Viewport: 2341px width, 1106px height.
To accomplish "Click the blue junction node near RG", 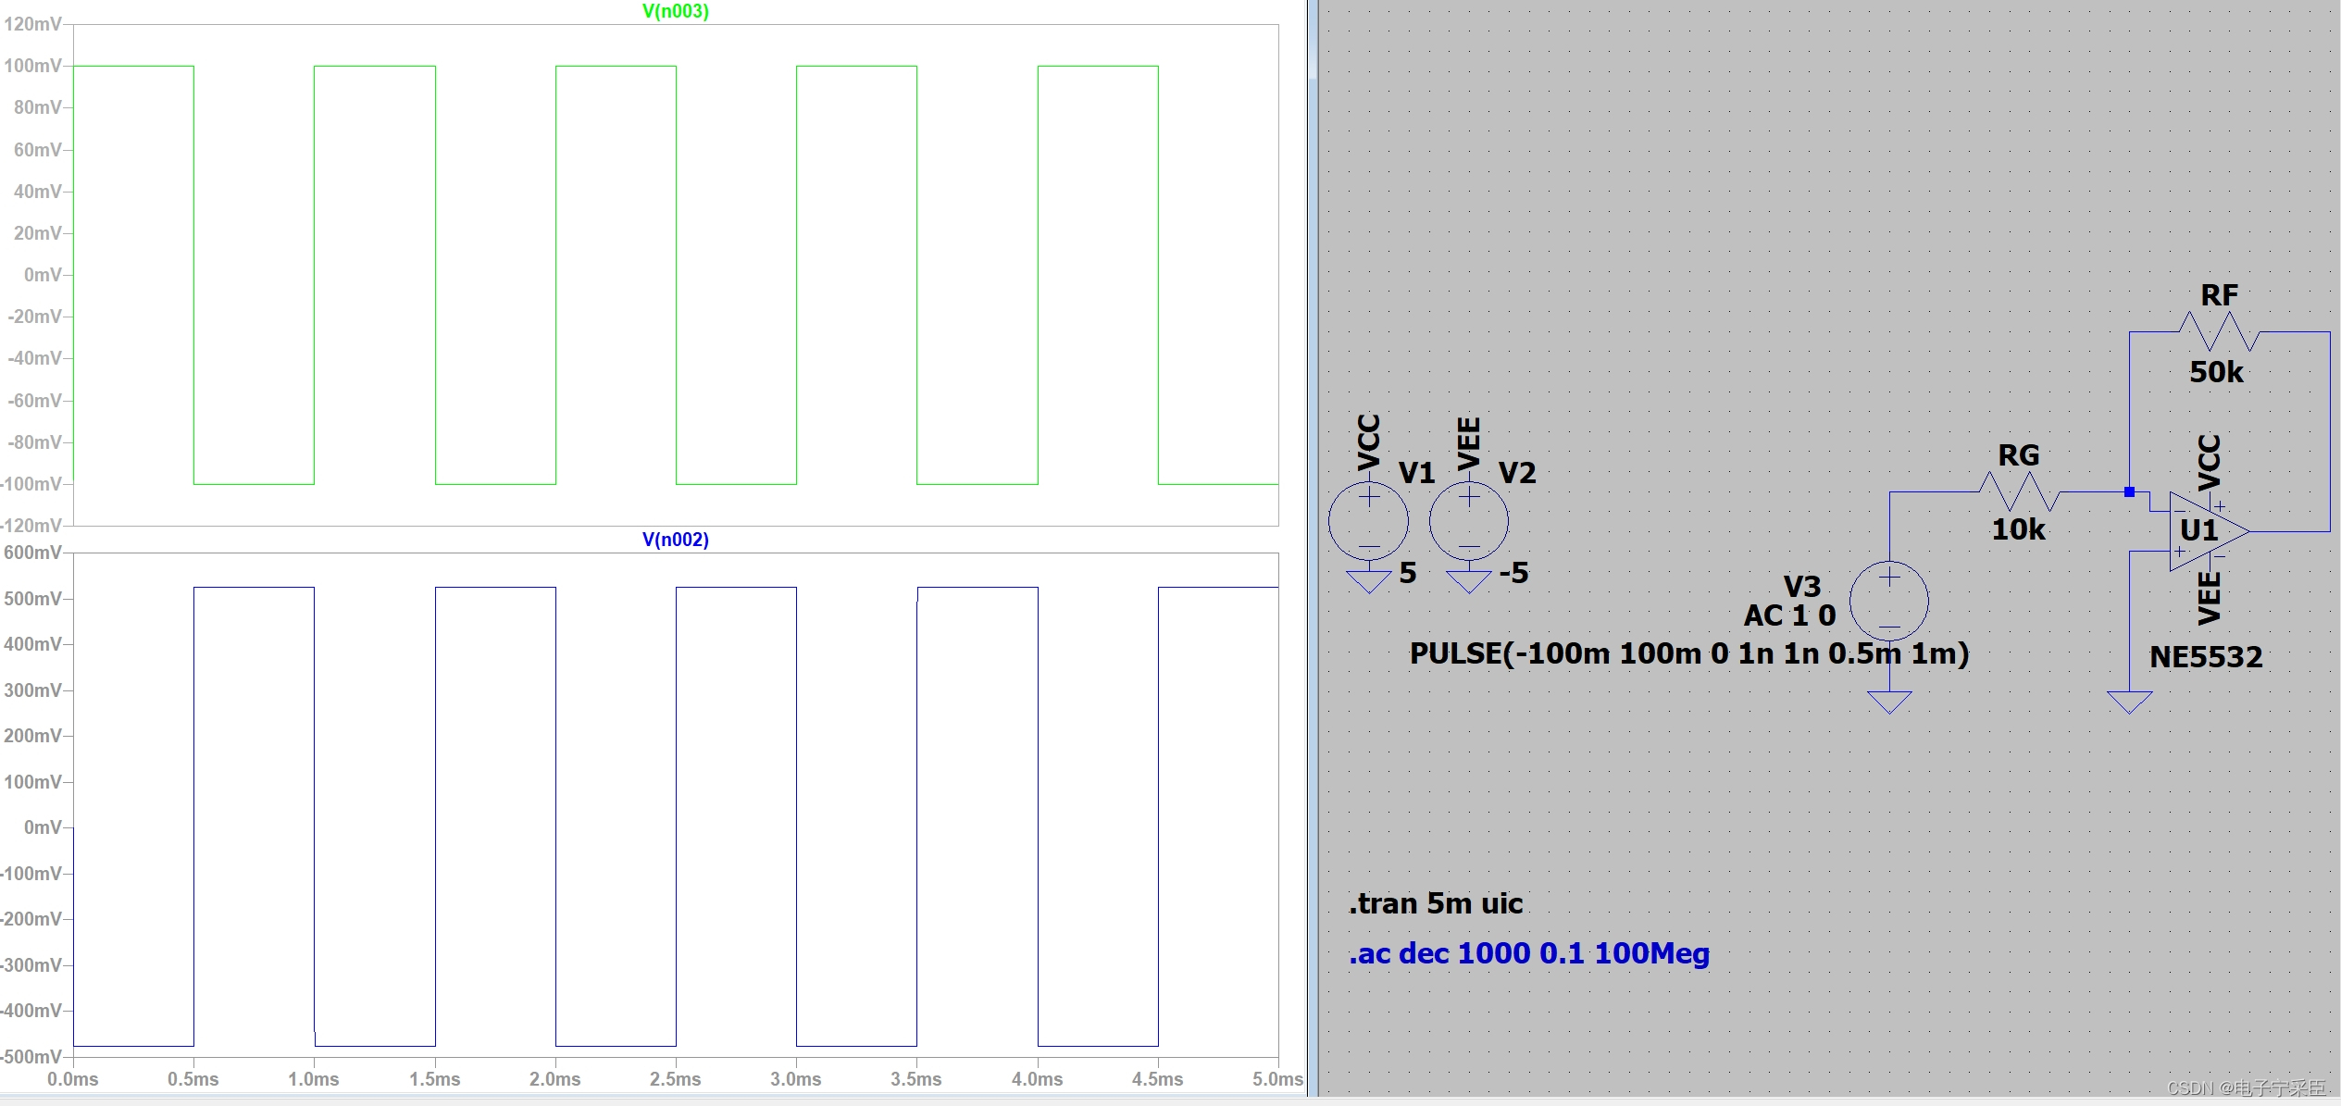I will tap(2129, 491).
